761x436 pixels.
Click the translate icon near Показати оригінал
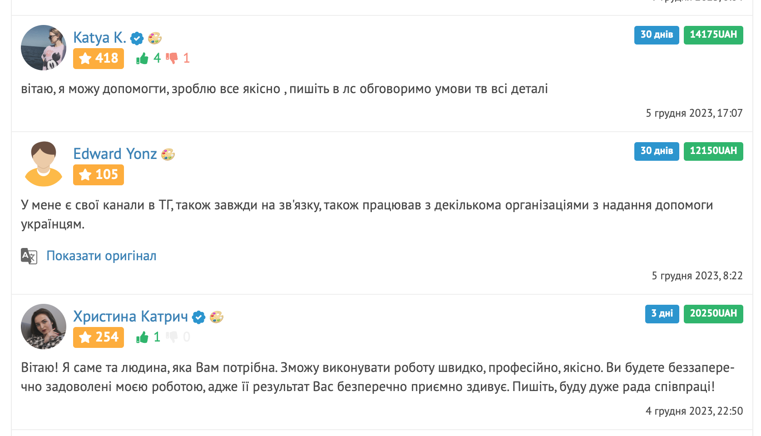29,256
